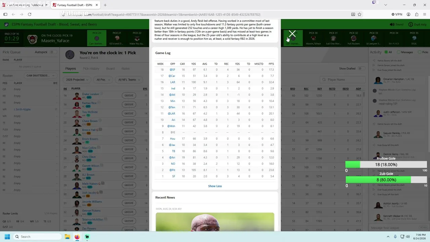Image resolution: width=430 pixels, height=242 pixels.
Task: Bookmark this page with the star icon
Action: (359, 14)
